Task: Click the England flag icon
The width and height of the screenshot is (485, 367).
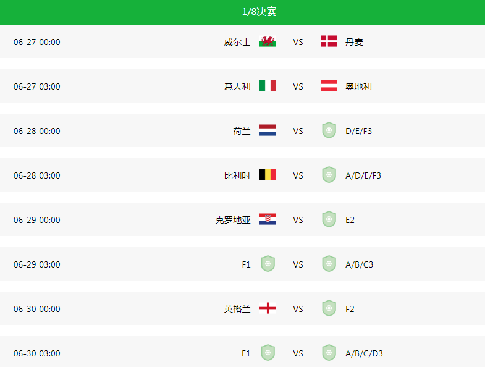Action: coord(268,309)
